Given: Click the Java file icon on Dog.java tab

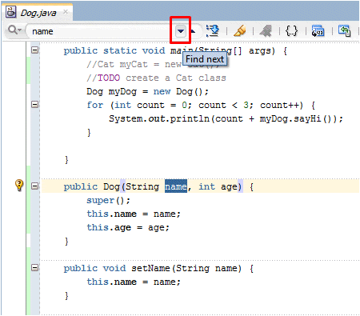Looking at the screenshot, I should [11, 12].
